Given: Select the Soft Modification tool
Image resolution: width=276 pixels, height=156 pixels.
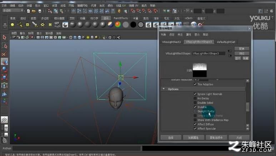Looking at the screenshot, I should (x=4, y=94).
